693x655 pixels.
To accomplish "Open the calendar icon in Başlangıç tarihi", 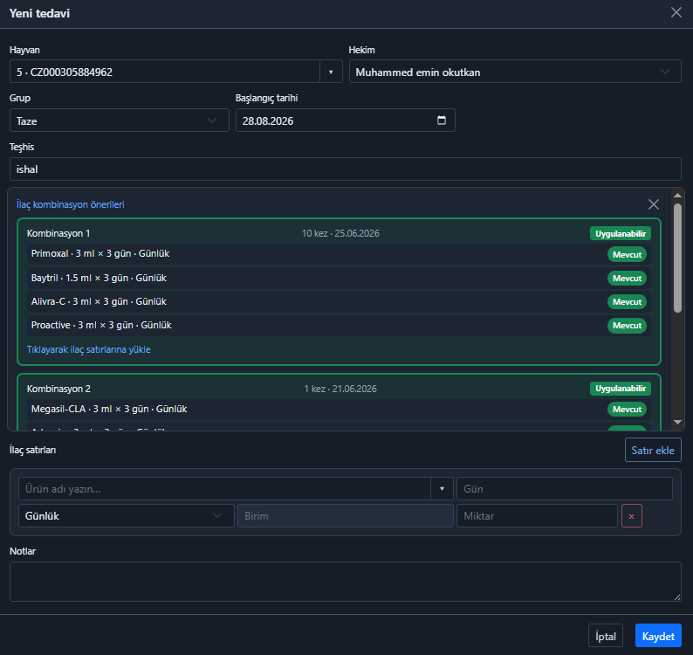I will point(441,121).
